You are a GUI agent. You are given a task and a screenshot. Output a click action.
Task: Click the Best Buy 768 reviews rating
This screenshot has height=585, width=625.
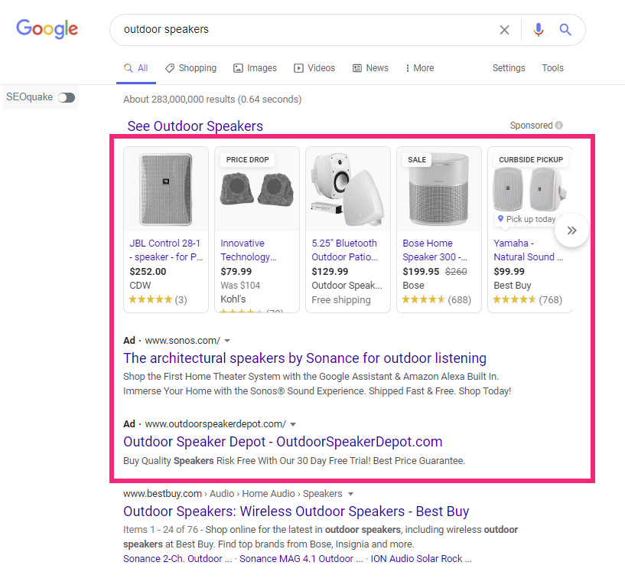tap(527, 299)
